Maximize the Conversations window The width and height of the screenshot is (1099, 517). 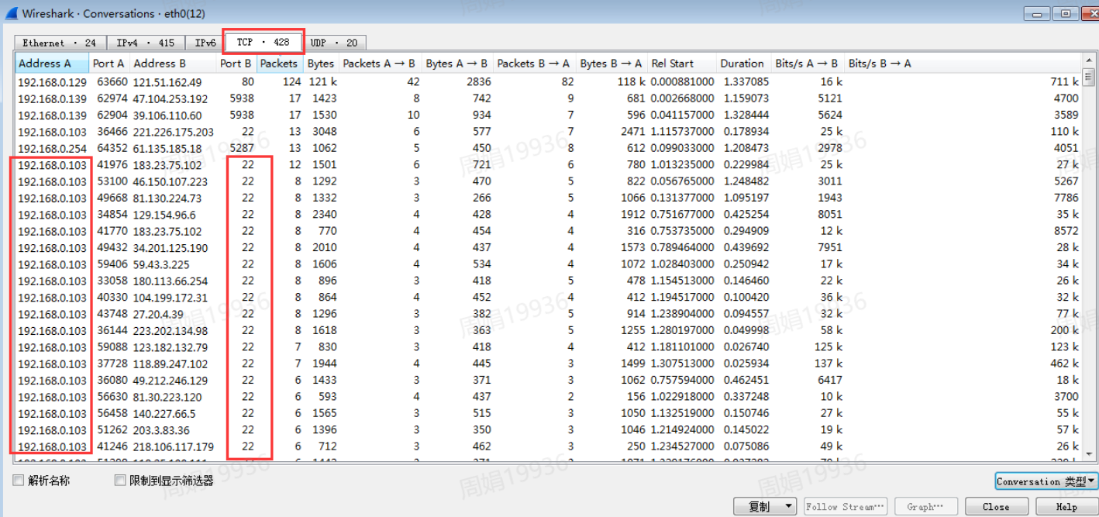tap(1066, 14)
